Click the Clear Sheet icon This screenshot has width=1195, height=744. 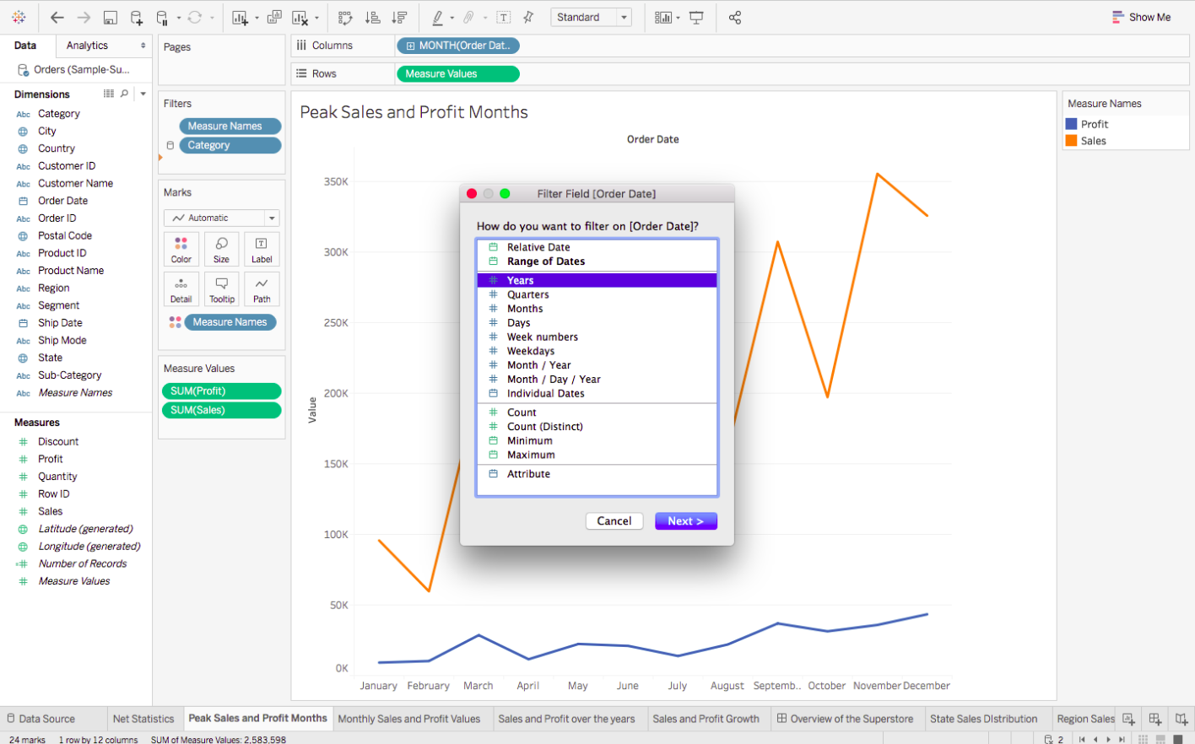coord(300,17)
